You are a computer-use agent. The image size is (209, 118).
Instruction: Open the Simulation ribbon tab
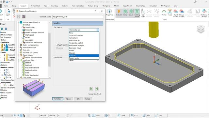point(153,6)
